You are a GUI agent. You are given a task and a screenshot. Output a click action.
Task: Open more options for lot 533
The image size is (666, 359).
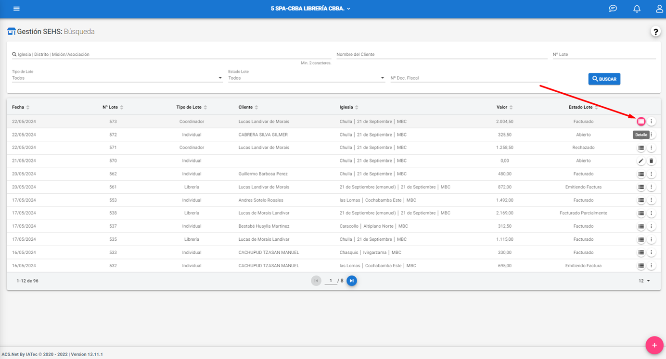pyautogui.click(x=651, y=252)
